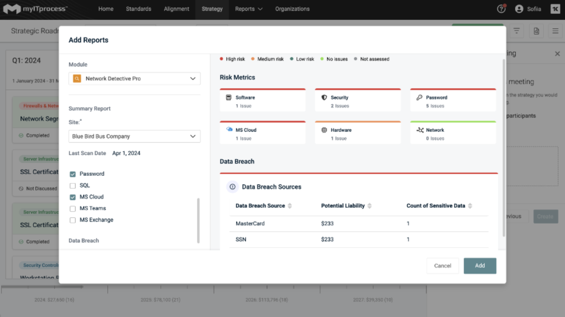
Task: Click the $233 value in the MasterCard row
Action: (327, 224)
